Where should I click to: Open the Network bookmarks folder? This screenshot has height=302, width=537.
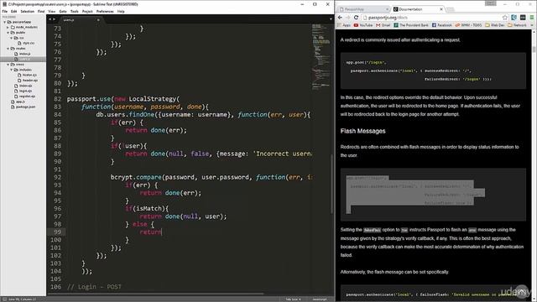[517, 25]
